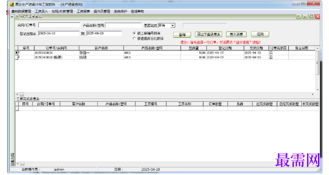This screenshot has height=175, width=329.
Task: Maximize the inner 生产进度查询 window
Action: click(311, 17)
